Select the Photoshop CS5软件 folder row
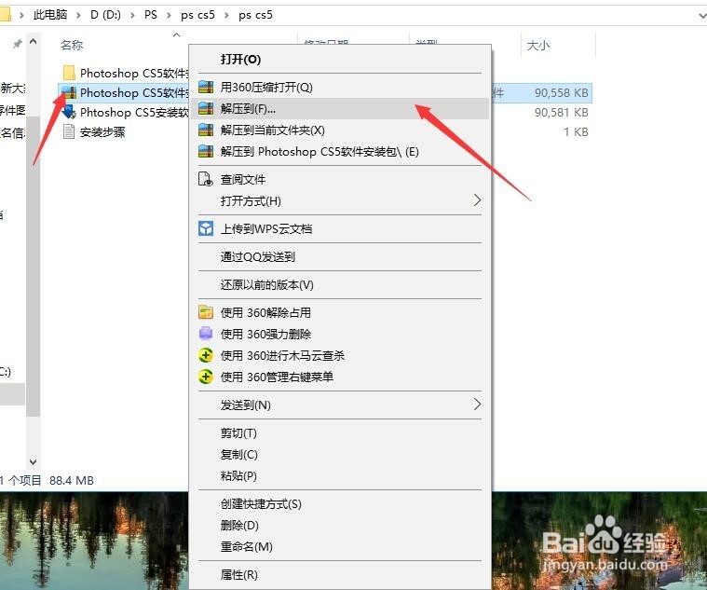 (124, 73)
